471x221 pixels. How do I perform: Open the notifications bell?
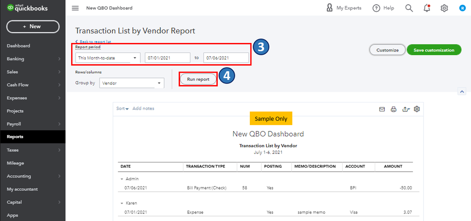click(427, 8)
